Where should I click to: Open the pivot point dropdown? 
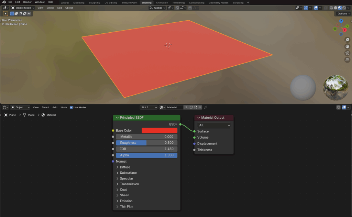[x=170, y=8]
